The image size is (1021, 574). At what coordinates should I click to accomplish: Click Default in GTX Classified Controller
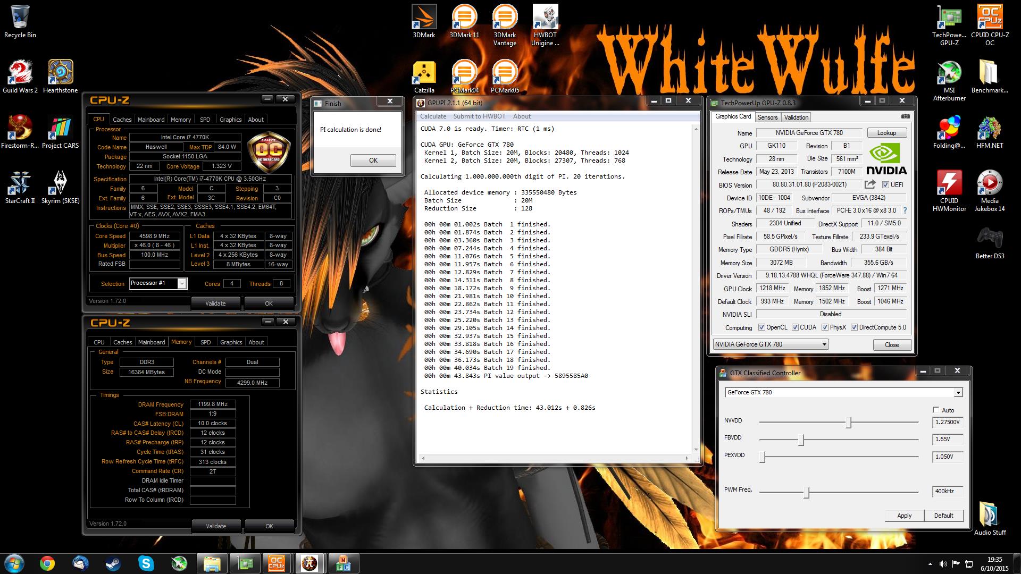click(943, 516)
